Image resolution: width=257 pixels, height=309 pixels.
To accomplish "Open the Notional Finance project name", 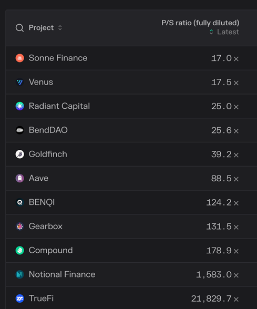I will coord(62,274).
